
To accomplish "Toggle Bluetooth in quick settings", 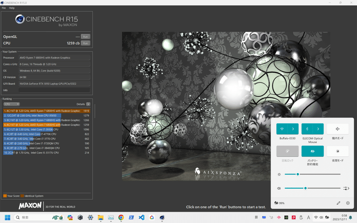I will (307, 129).
